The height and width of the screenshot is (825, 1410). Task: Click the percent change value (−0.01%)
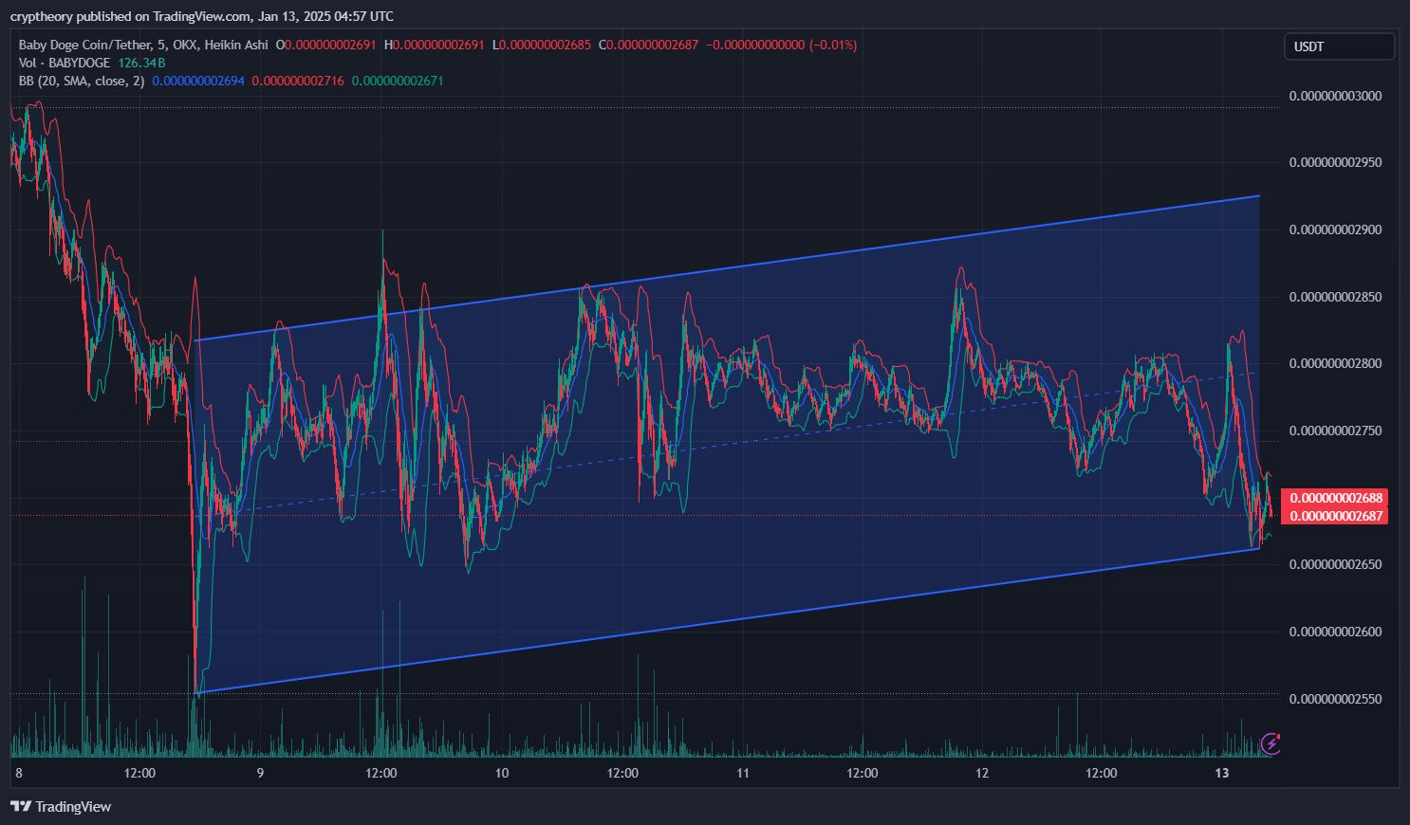pyautogui.click(x=833, y=45)
